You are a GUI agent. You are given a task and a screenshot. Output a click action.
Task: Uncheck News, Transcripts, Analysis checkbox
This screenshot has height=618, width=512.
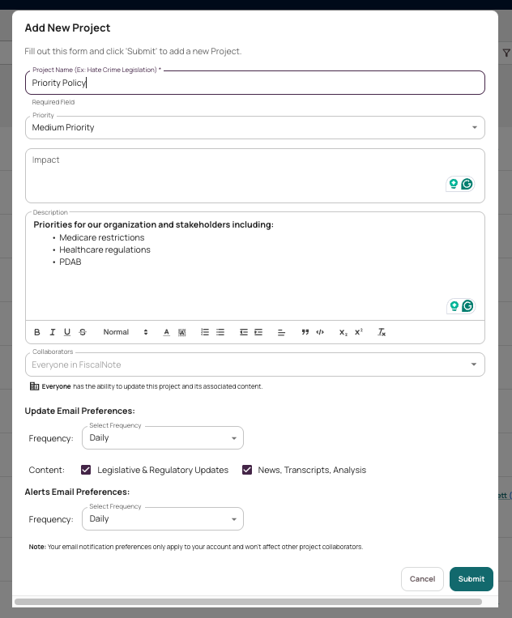click(247, 470)
